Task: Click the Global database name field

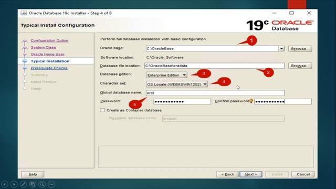Action: pos(215,93)
